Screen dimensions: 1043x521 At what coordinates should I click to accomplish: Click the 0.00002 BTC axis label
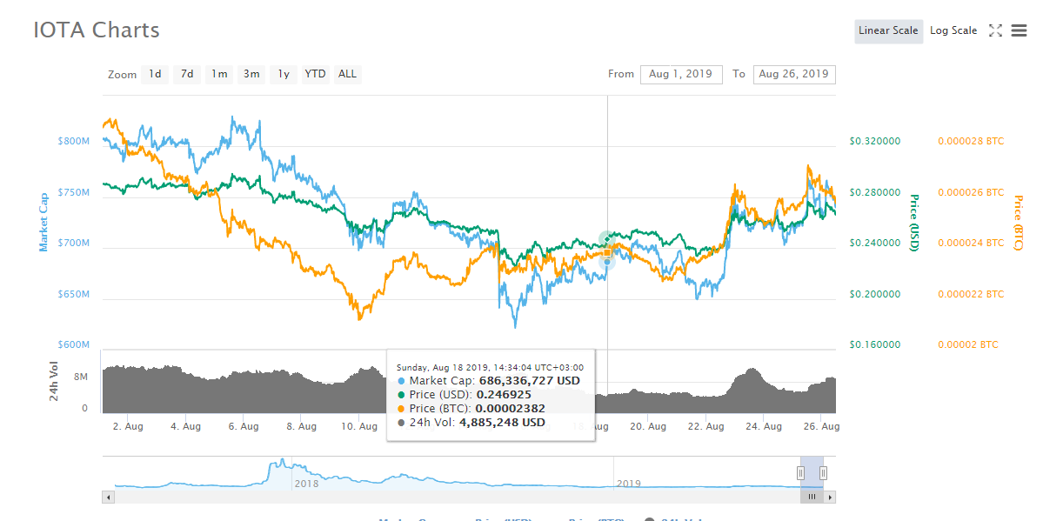tap(968, 344)
